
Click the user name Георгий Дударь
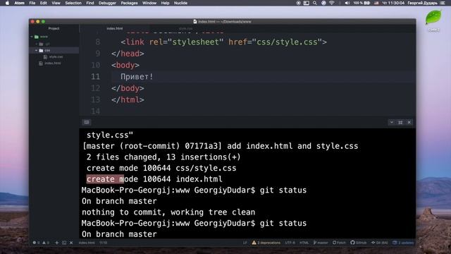point(423,3)
